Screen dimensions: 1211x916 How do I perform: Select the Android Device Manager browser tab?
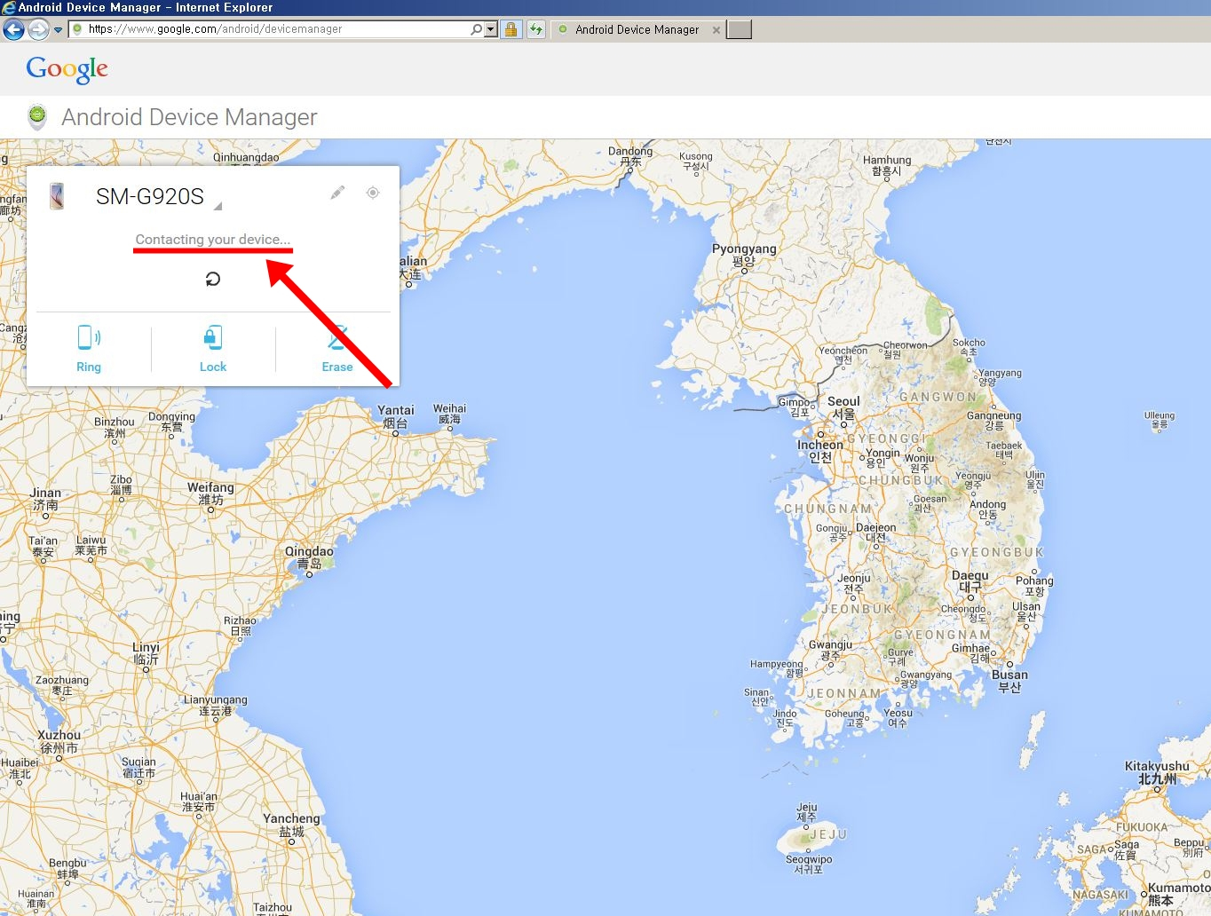point(637,29)
